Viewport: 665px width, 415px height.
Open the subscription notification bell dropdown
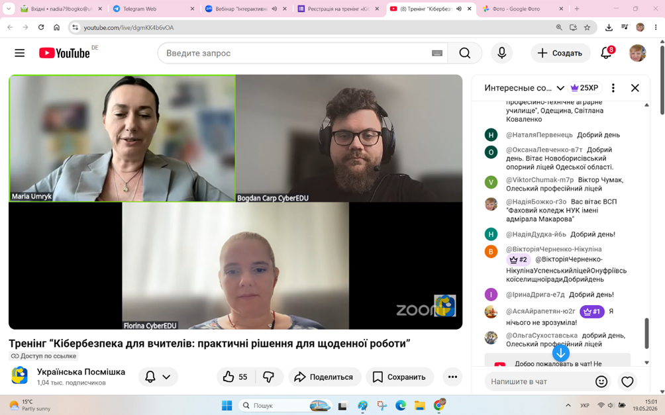[x=158, y=377]
